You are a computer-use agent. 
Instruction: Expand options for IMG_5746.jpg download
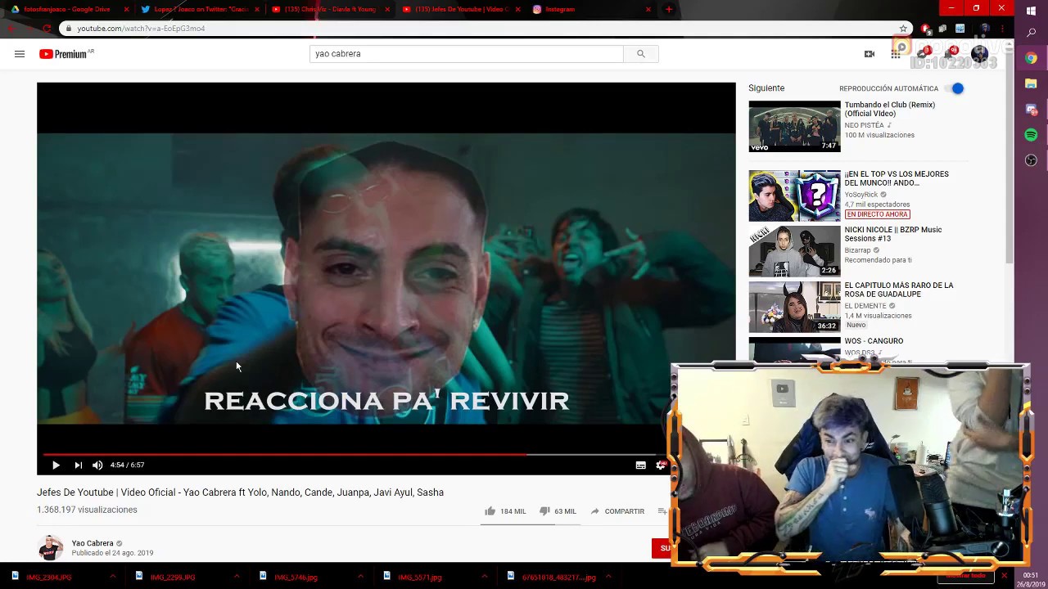point(360,578)
